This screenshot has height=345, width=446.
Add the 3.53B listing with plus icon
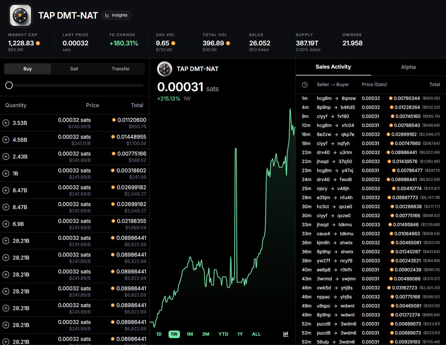pos(6,123)
